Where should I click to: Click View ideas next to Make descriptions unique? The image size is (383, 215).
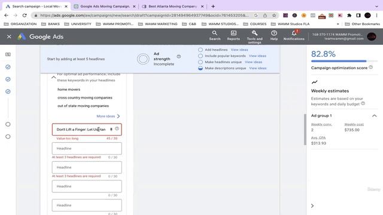[x=258, y=68]
